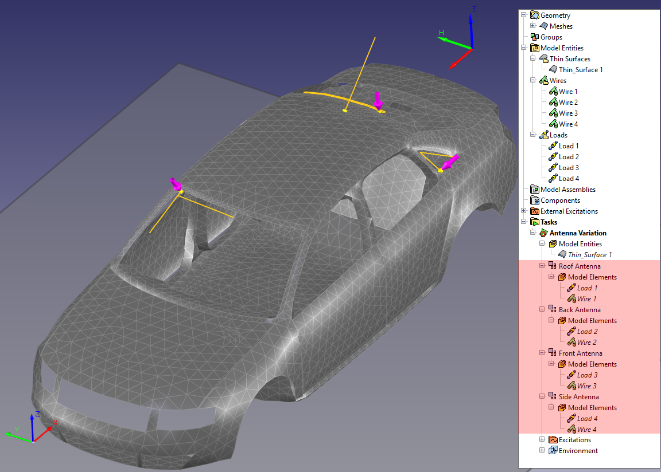This screenshot has height=472, width=661.
Task: Expand the Excitations node under Antenna Variation
Action: click(542, 439)
